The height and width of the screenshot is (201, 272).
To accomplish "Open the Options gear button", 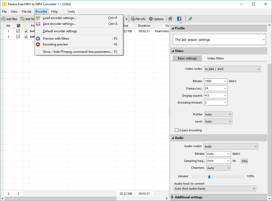I will click(156, 19).
